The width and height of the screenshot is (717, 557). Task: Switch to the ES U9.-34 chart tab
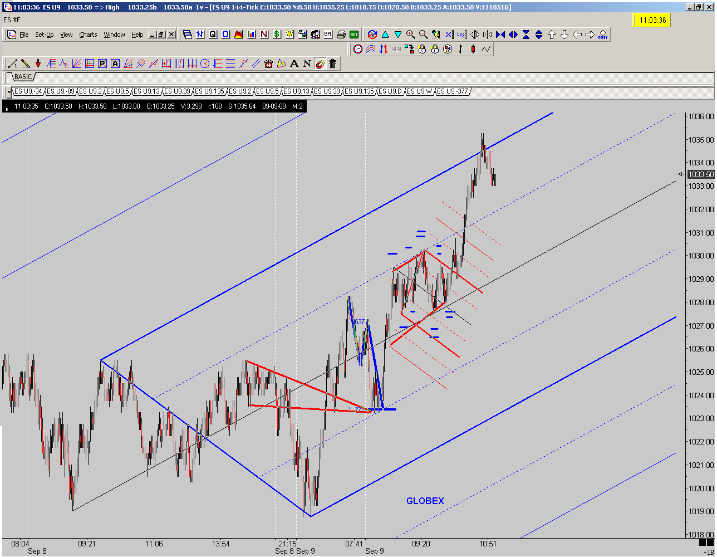tap(28, 91)
